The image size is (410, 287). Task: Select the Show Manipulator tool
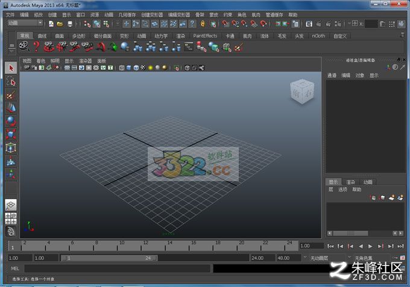click(x=11, y=174)
